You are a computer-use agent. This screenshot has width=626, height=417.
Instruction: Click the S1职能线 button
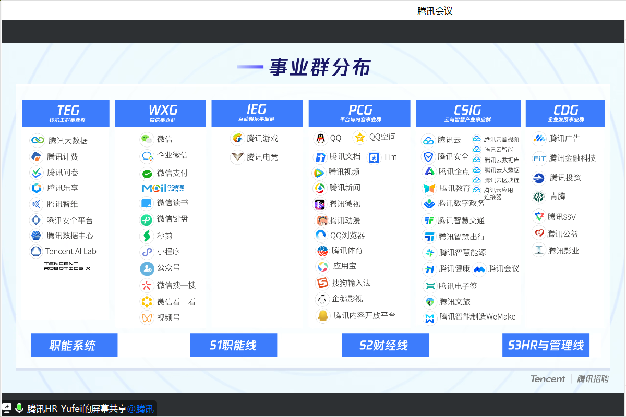pyautogui.click(x=233, y=345)
